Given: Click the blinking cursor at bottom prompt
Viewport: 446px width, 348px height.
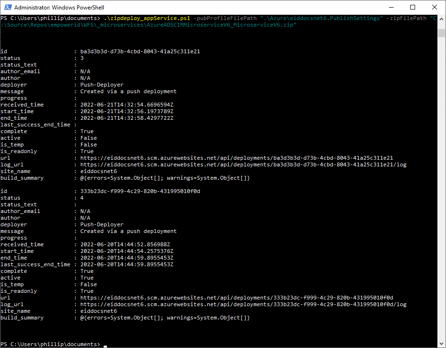Looking at the screenshot, I should pyautogui.click(x=106, y=345).
